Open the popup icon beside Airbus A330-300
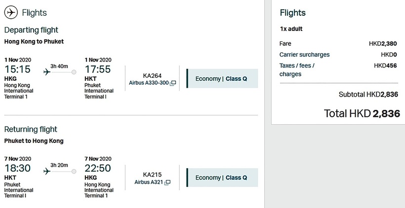This screenshot has width=405, height=208. 173,83
